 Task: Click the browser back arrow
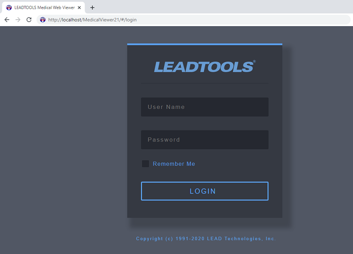(x=7, y=20)
